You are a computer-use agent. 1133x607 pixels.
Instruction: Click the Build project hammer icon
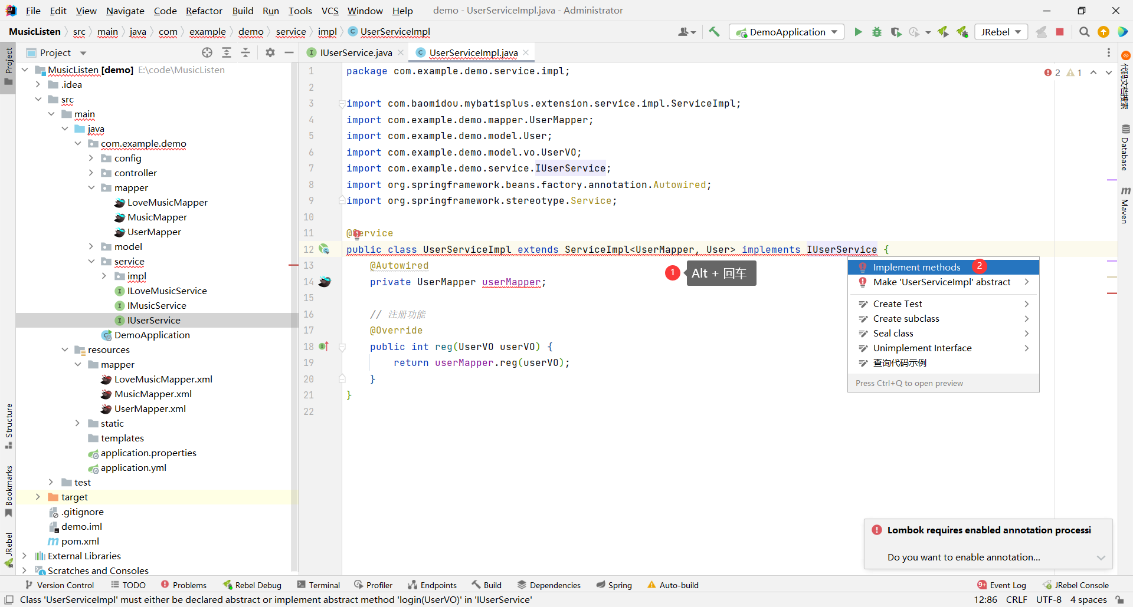pos(714,32)
